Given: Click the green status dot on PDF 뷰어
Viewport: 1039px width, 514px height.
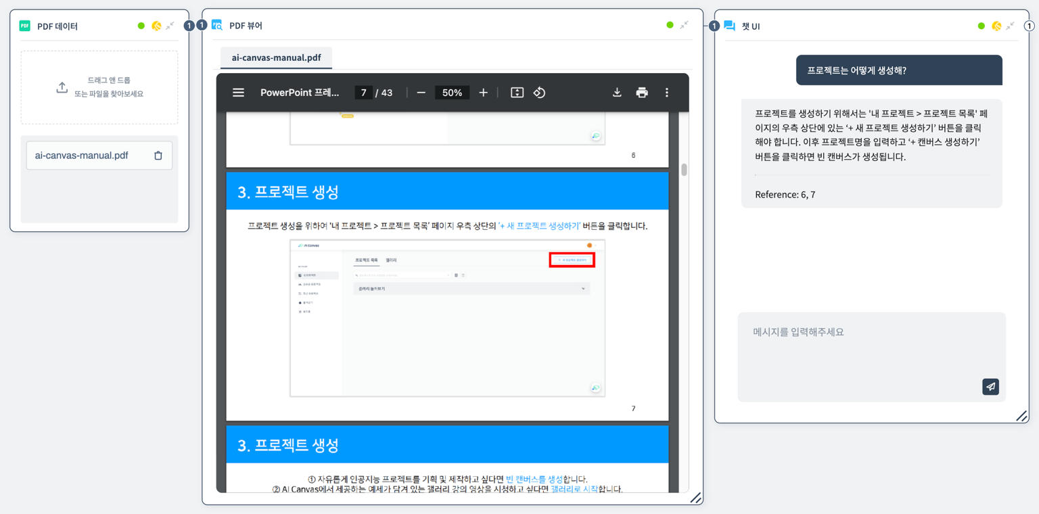Looking at the screenshot, I should pyautogui.click(x=670, y=23).
